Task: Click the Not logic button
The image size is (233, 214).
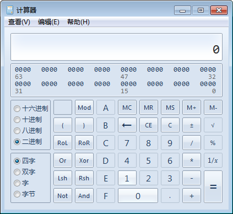Action: point(63,196)
